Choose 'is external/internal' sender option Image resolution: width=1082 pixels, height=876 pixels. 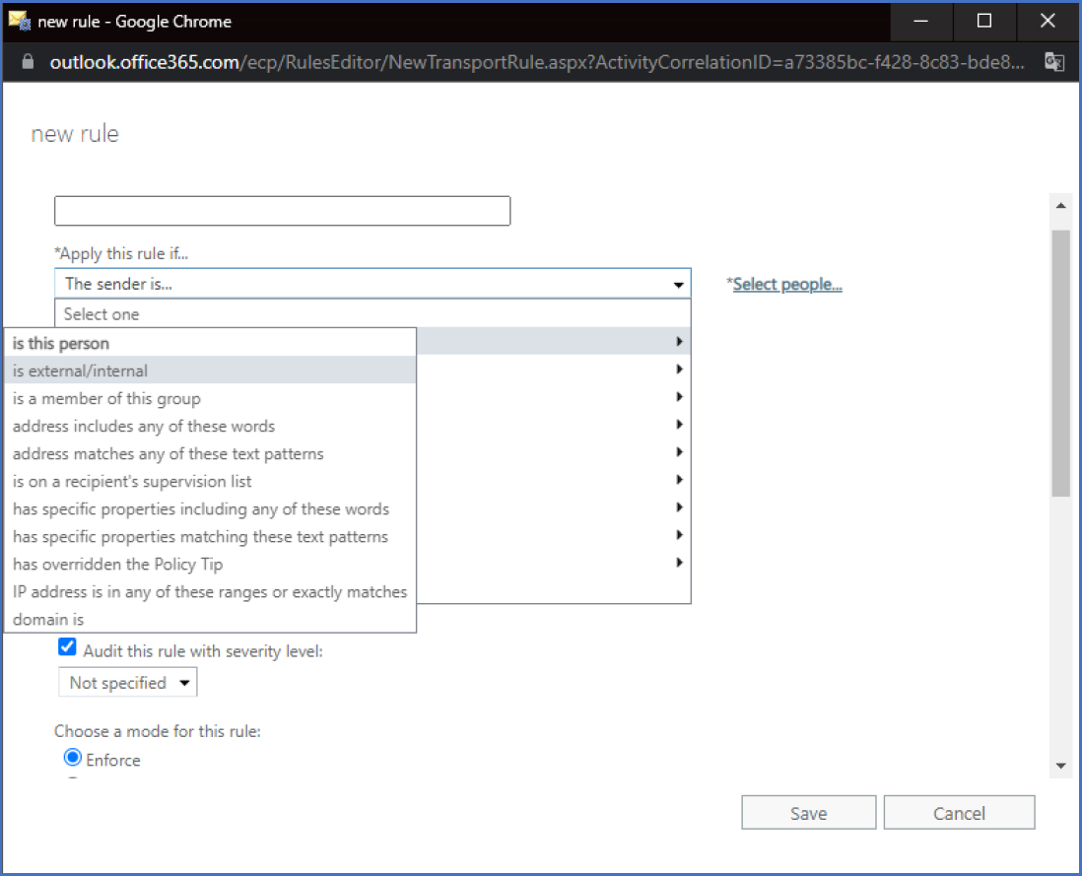[x=81, y=371]
